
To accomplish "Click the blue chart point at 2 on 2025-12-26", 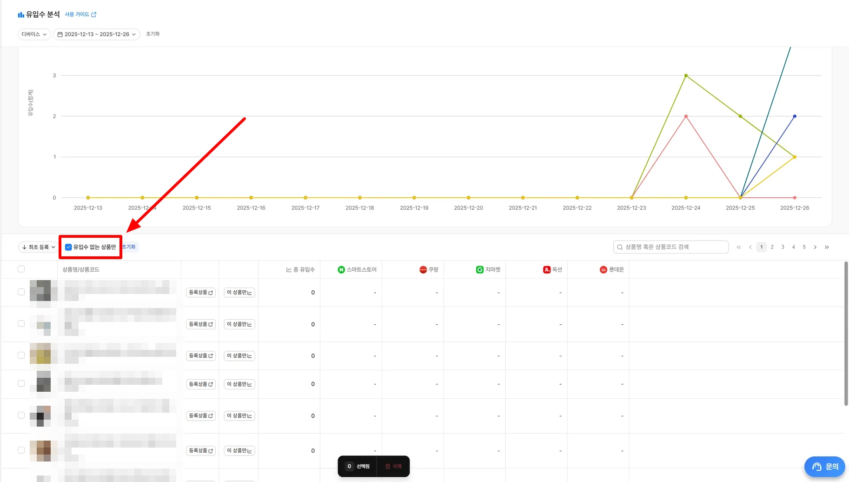I will click(795, 116).
